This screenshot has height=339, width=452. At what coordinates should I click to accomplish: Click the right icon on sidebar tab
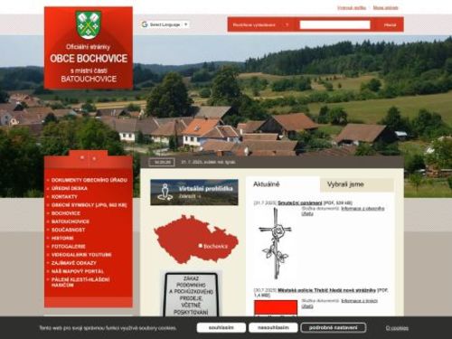click(94, 158)
